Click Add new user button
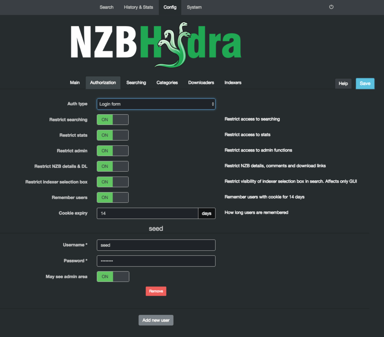This screenshot has height=337, width=384. coord(156,320)
